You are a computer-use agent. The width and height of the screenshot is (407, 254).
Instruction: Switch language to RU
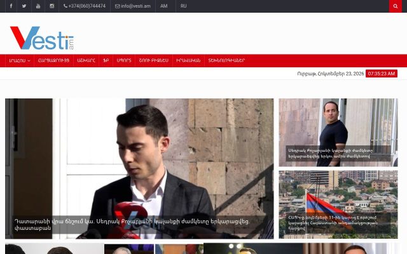click(x=184, y=6)
